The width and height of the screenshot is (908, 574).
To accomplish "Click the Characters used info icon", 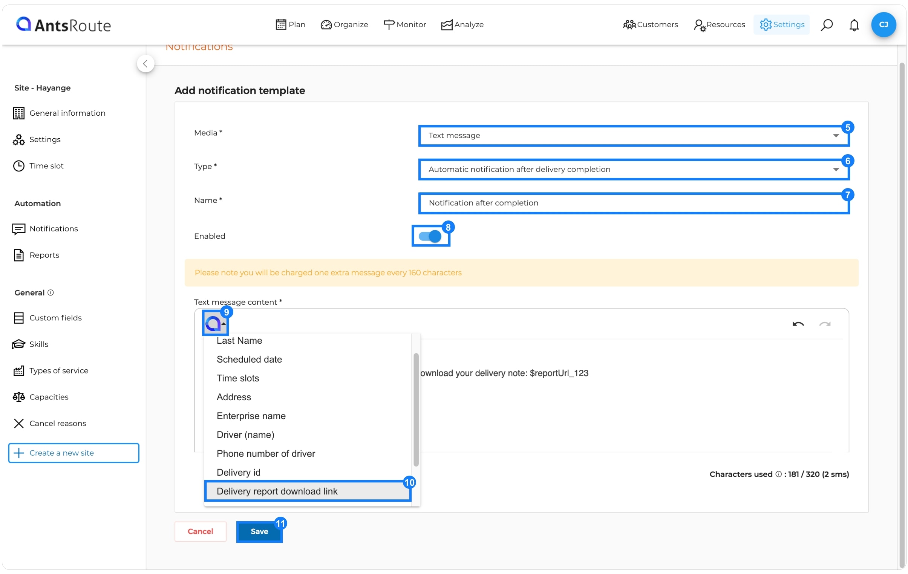I will click(x=779, y=475).
